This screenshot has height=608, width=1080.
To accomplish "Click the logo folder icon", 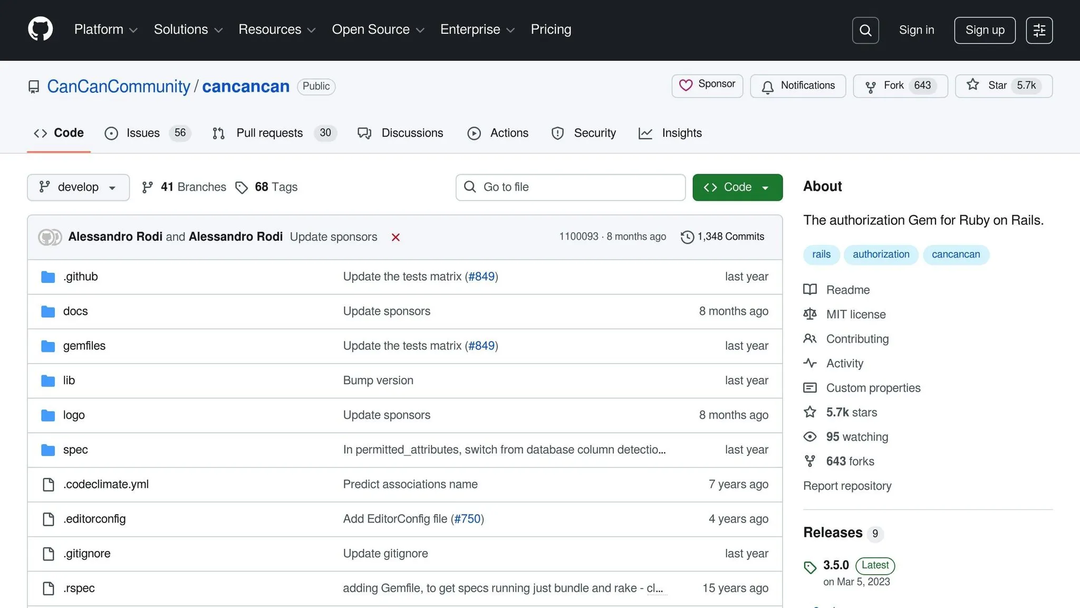I will (48, 415).
